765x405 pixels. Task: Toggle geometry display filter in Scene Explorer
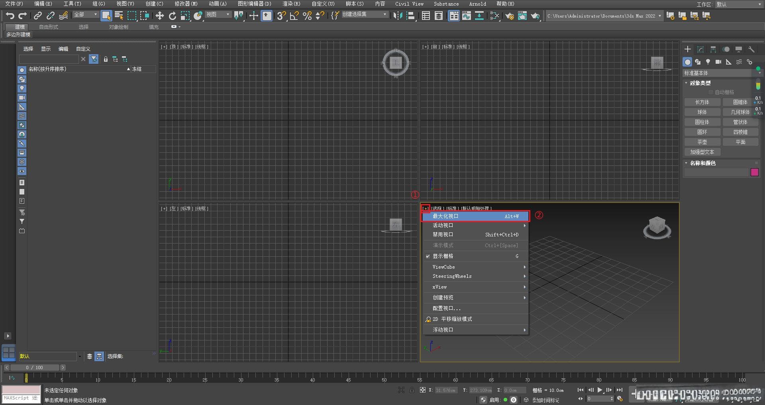[22, 70]
